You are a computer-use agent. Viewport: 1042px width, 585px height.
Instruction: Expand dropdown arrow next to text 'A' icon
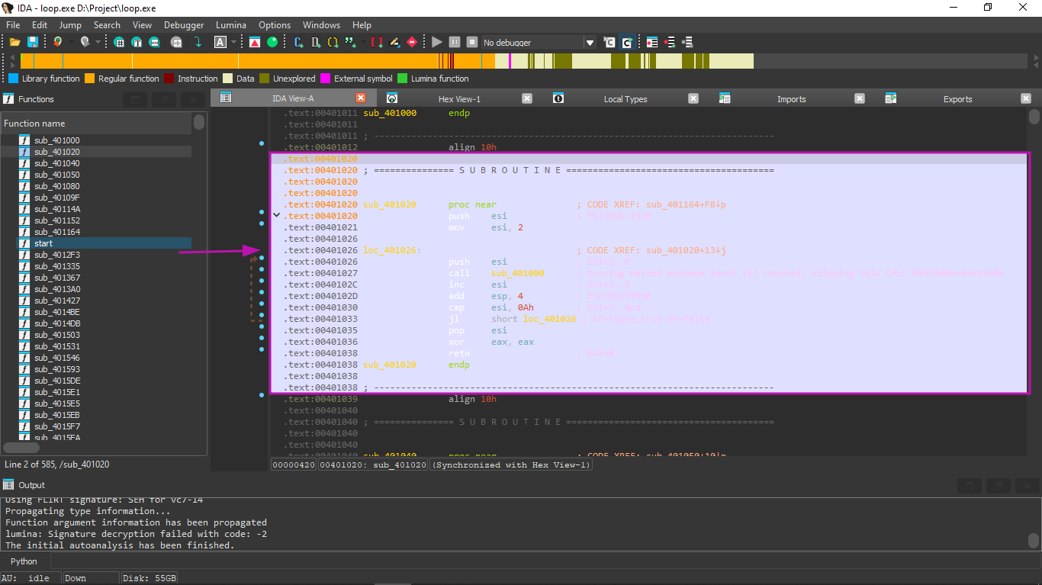coord(235,42)
